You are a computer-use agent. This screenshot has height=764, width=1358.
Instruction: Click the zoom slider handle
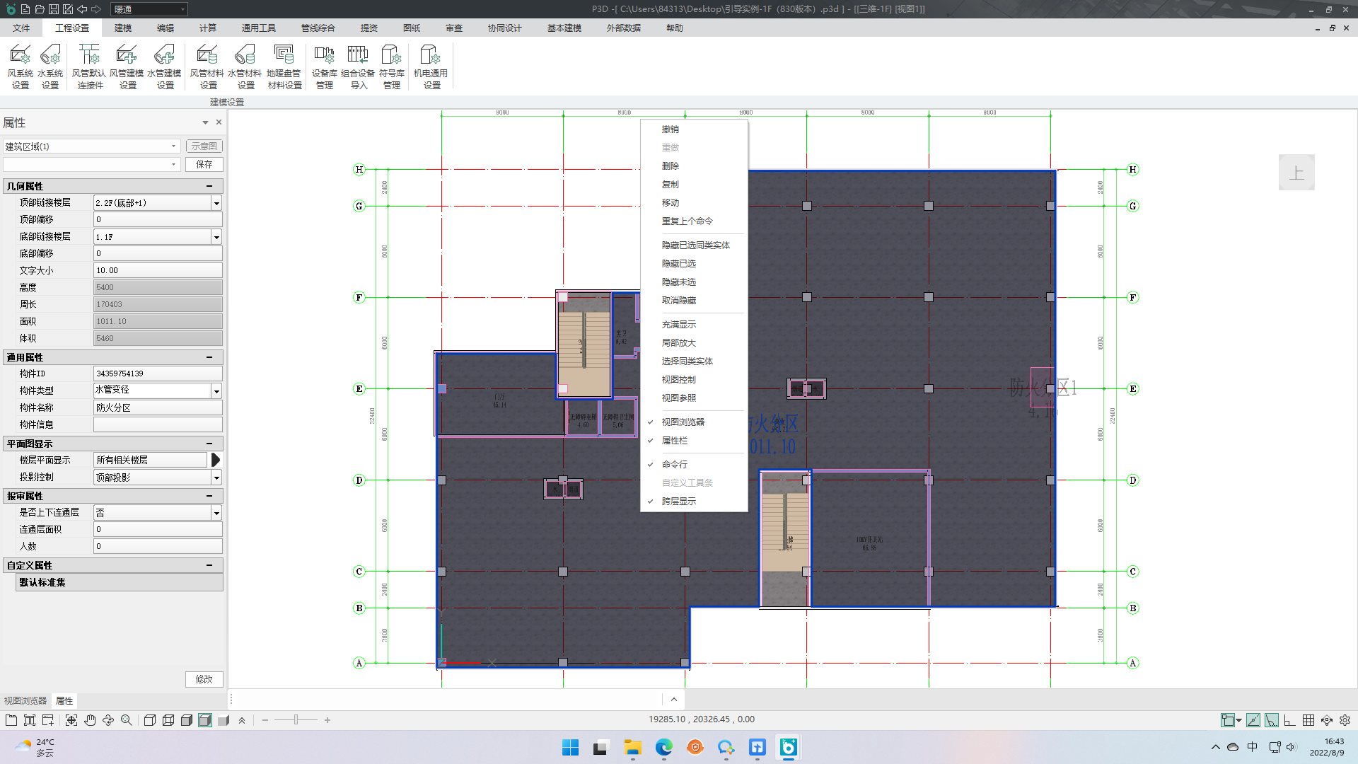[x=296, y=720]
